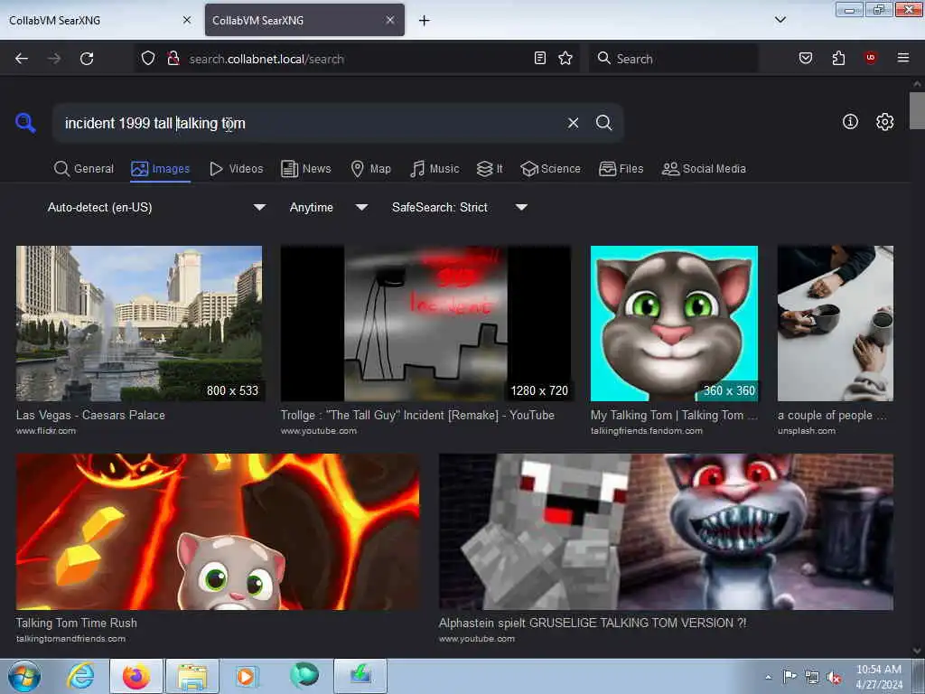
Task: Click the uBlock Origin red icon
Action: 871,58
